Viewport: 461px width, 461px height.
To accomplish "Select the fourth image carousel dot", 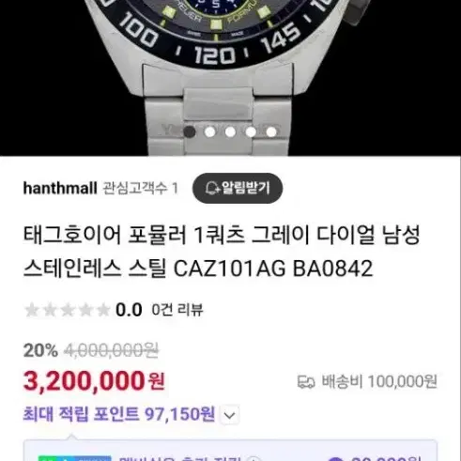I will coord(251,131).
